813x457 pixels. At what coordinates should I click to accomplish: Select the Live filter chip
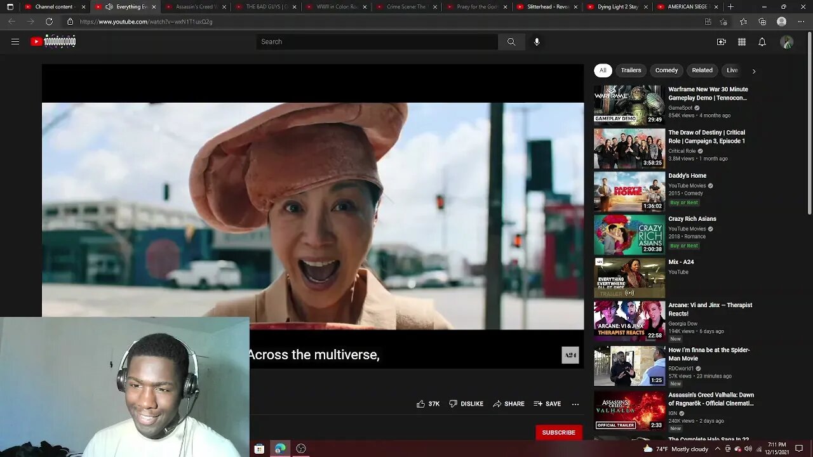click(732, 70)
